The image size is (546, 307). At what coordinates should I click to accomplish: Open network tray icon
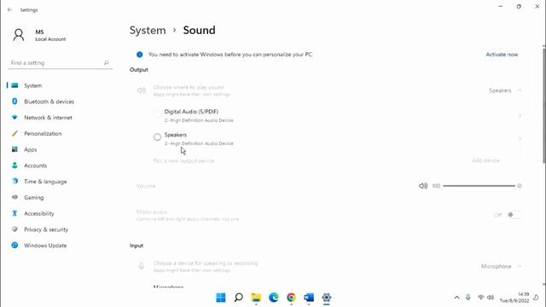click(x=481, y=298)
